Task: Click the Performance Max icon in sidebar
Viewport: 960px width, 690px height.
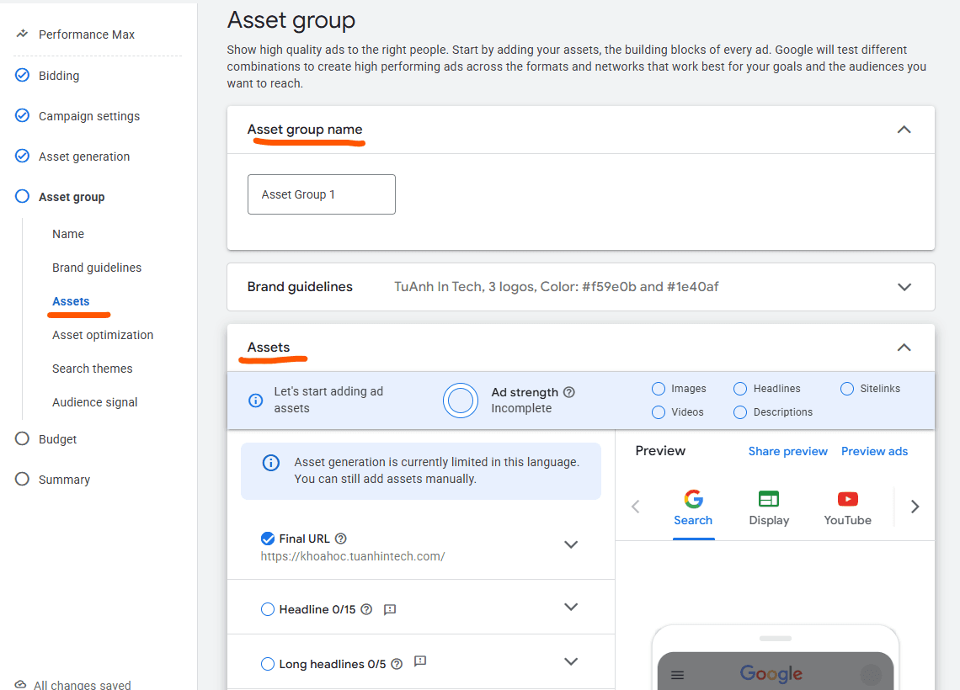Action: pyautogui.click(x=21, y=34)
